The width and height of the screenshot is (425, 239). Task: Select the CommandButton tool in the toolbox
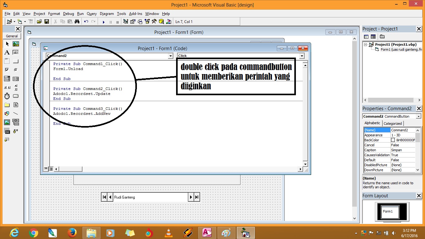coord(16,61)
